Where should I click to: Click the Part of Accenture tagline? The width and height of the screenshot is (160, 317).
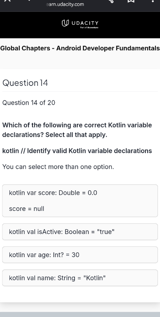tap(89, 28)
